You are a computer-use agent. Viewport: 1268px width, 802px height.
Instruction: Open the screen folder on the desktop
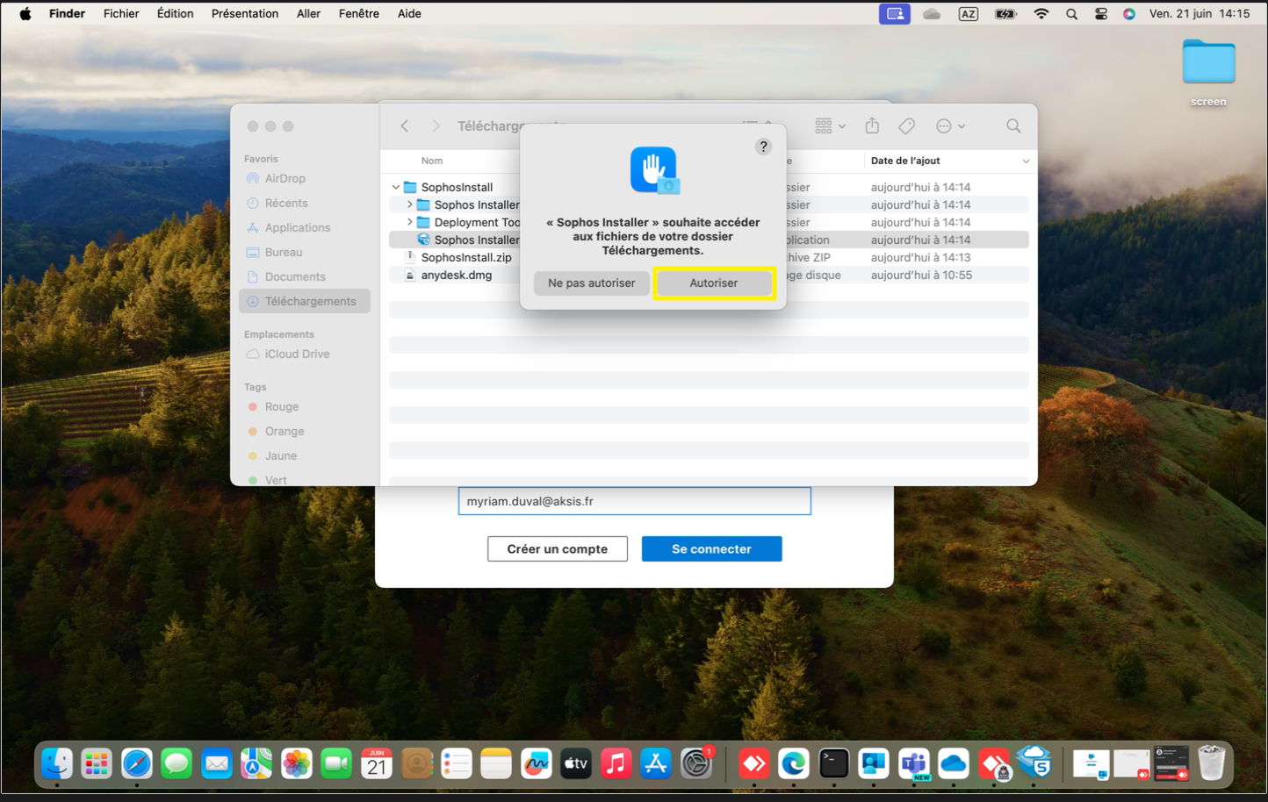[1209, 71]
